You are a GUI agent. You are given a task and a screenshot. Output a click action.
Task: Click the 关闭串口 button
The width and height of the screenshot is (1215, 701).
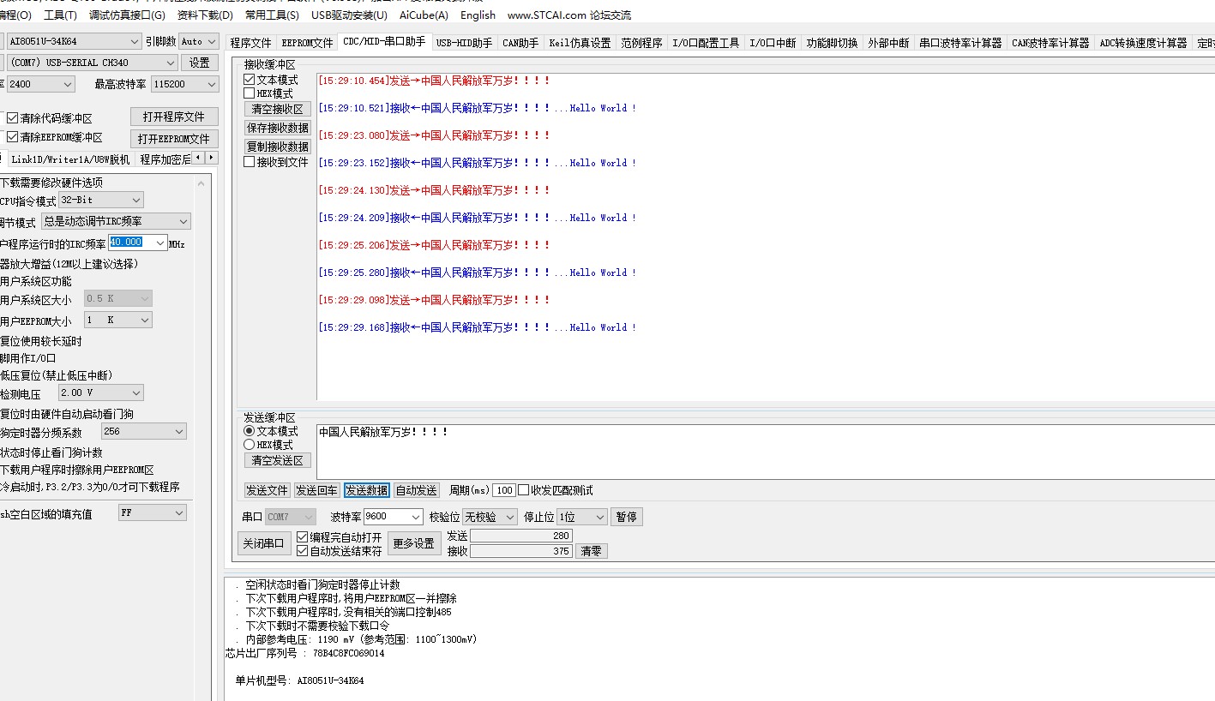click(x=262, y=542)
